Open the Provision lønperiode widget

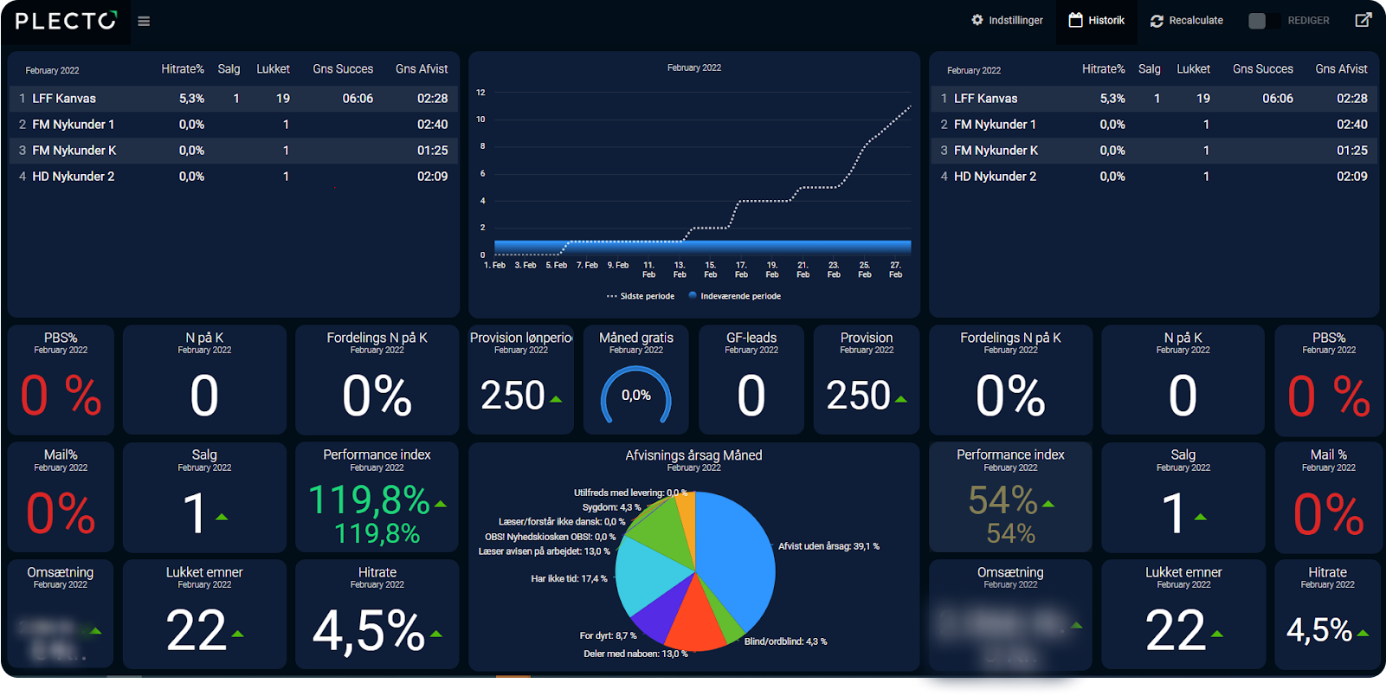click(520, 379)
